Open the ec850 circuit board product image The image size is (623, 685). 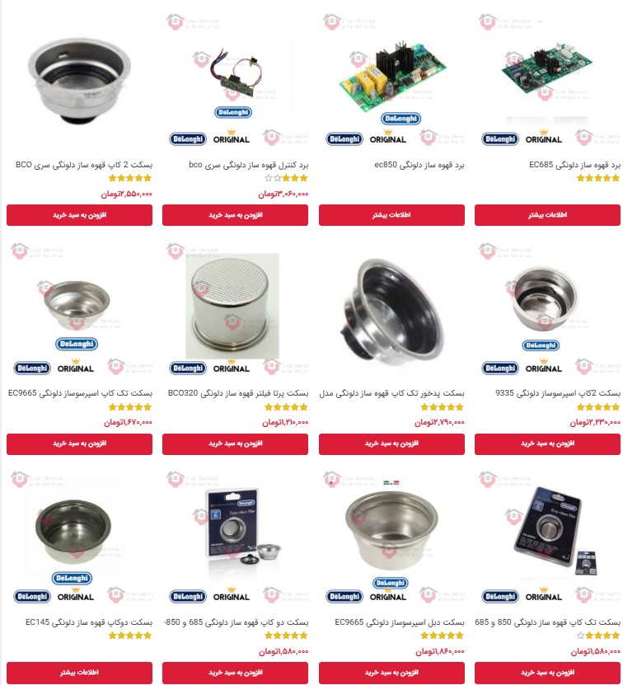(391, 78)
